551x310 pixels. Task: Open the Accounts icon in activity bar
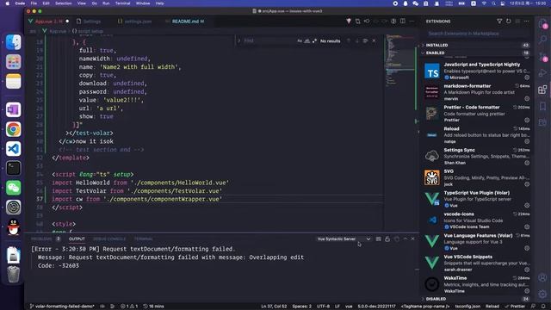[543, 277]
